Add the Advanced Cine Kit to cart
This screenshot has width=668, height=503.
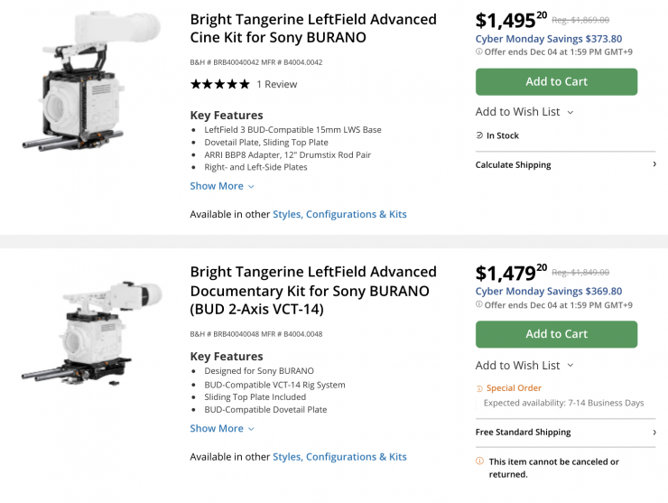(556, 81)
